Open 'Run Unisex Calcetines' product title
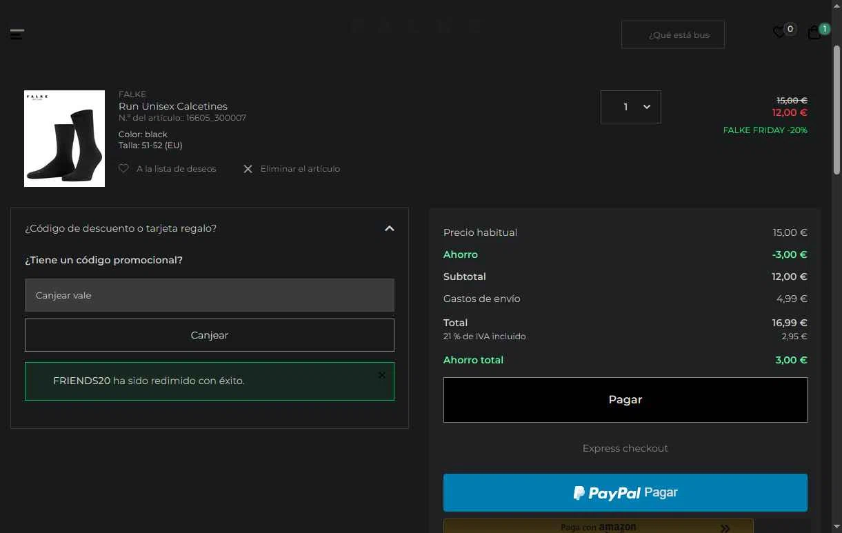Image resolution: width=842 pixels, height=533 pixels. pos(173,106)
